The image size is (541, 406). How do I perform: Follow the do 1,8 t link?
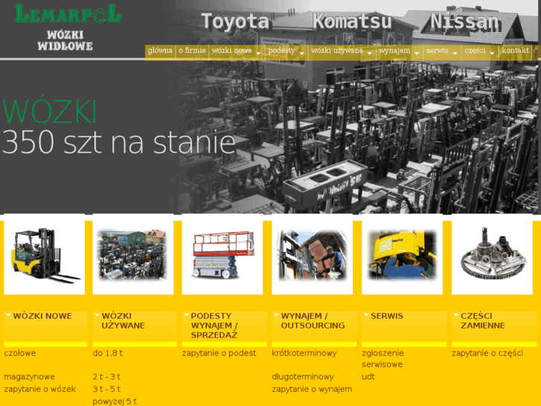tap(107, 353)
